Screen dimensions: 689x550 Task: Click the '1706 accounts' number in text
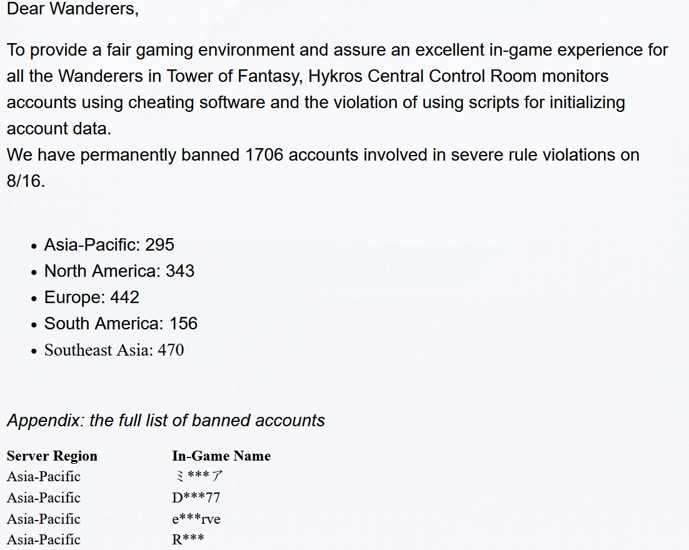302,155
